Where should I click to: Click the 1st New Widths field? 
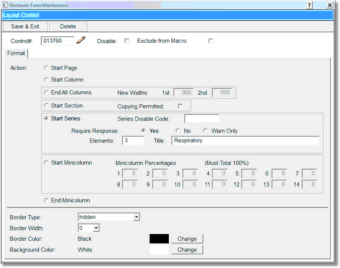coord(184,93)
